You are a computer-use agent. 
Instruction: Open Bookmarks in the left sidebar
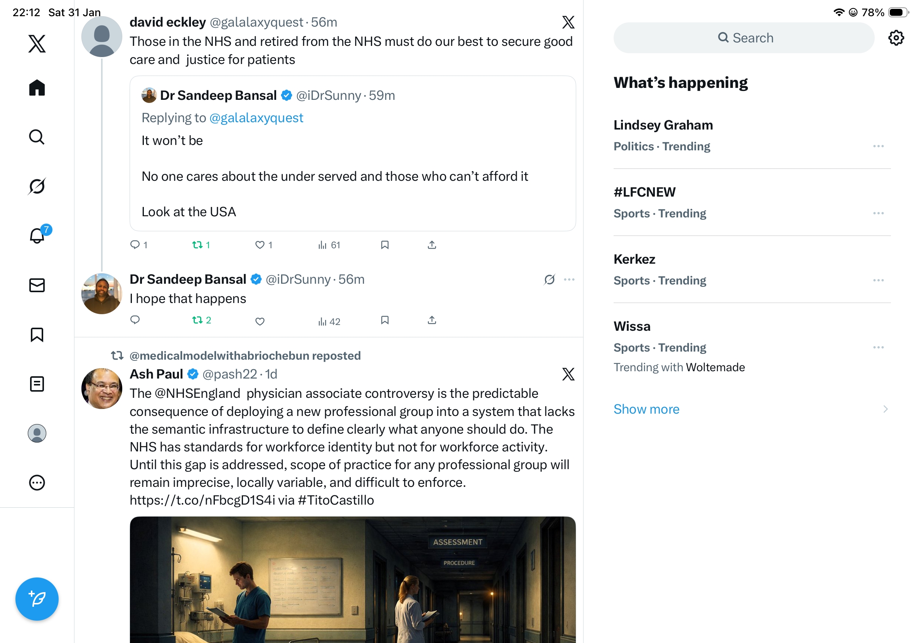(37, 335)
